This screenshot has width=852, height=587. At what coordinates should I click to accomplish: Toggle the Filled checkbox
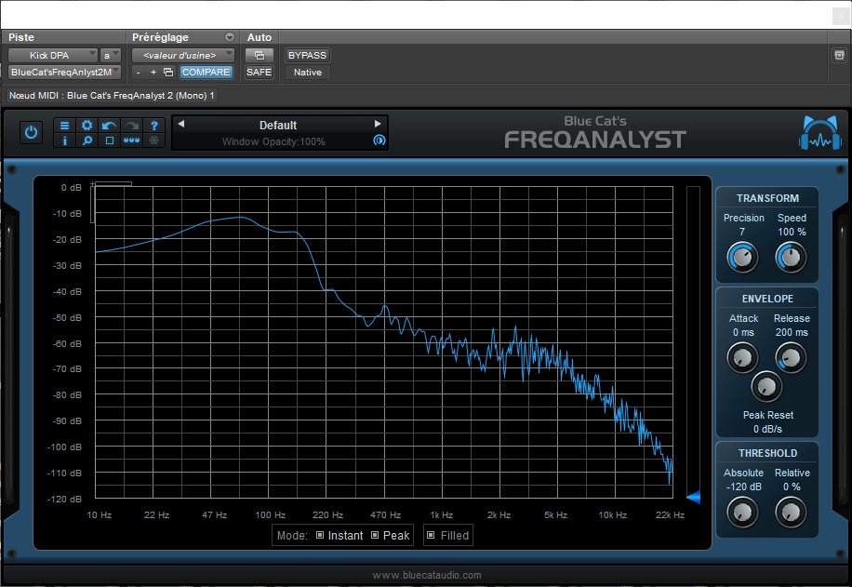tap(431, 535)
